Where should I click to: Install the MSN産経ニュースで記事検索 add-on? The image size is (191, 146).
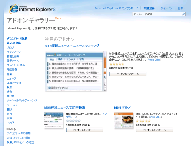tap(85, 130)
